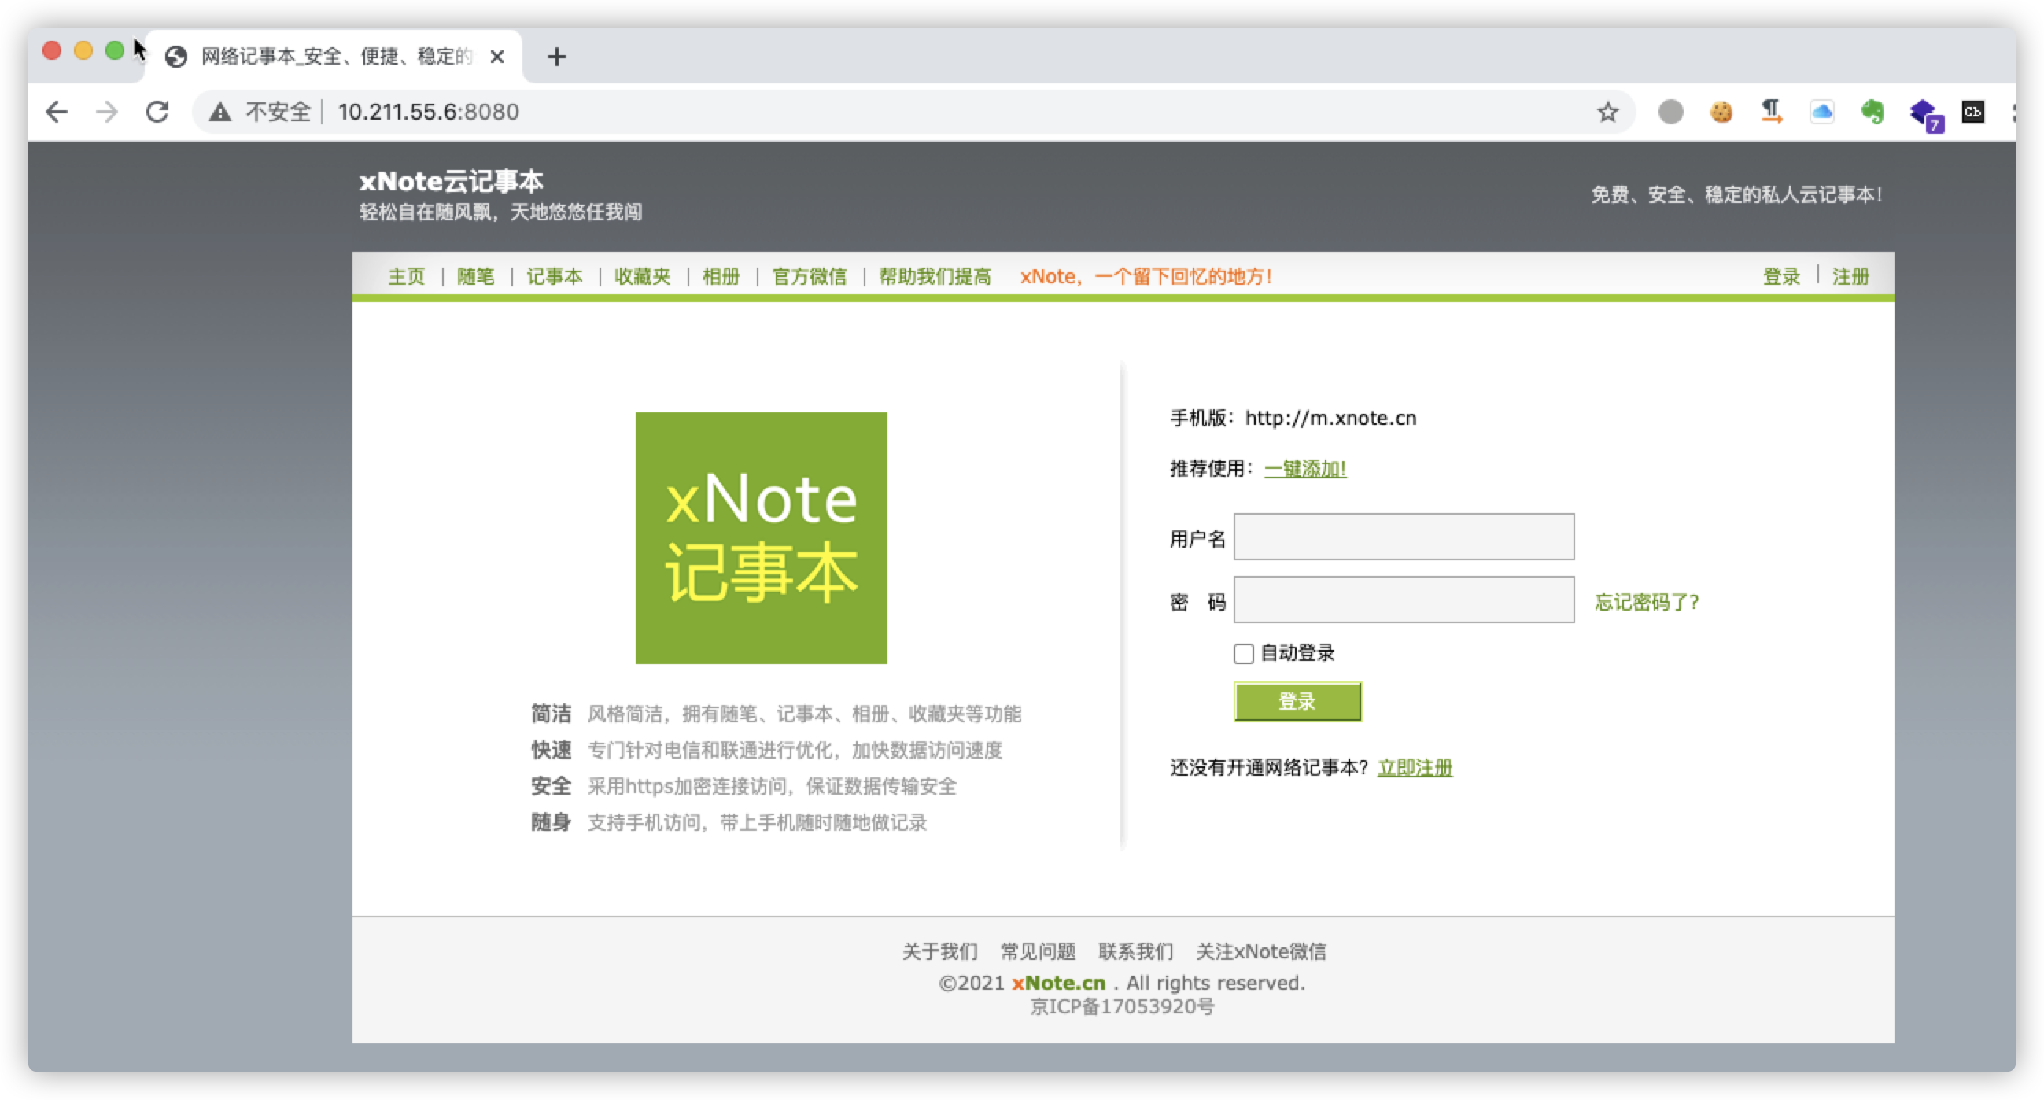Close the 网络记事本 tab

coord(496,57)
